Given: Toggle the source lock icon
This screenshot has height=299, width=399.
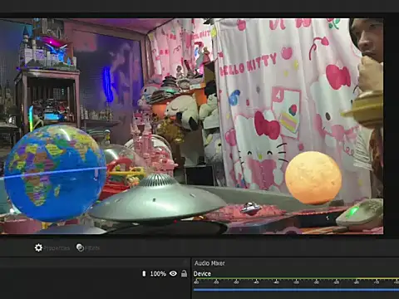Looking at the screenshot, I should 184,273.
